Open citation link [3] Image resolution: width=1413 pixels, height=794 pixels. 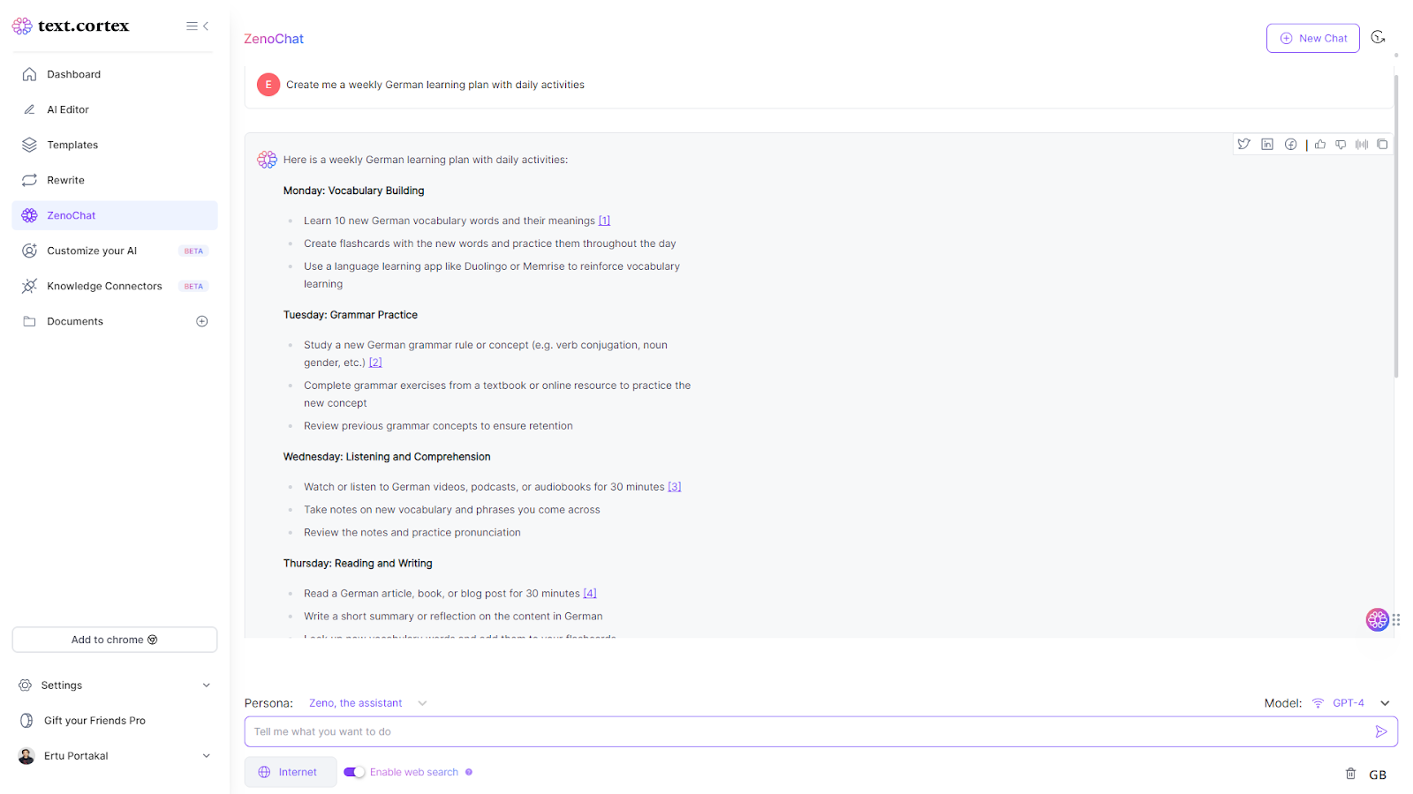point(675,487)
